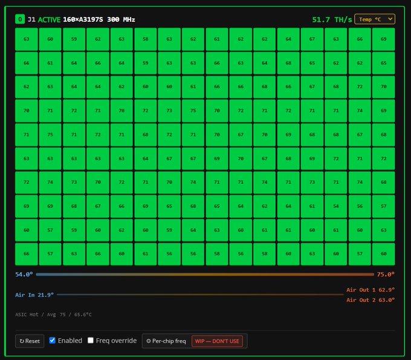Click the 300 MHz frequency text
Image resolution: width=411 pixels, height=360 pixels.
click(x=121, y=19)
